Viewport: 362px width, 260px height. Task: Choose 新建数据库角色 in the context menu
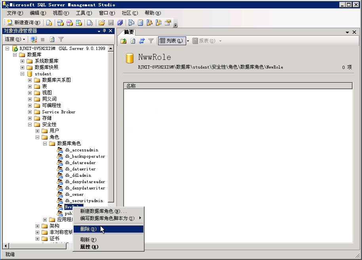[109, 211]
